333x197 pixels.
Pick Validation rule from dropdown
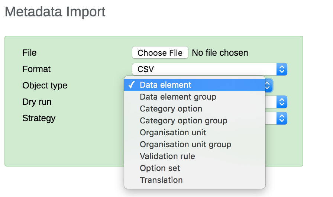(x=167, y=156)
